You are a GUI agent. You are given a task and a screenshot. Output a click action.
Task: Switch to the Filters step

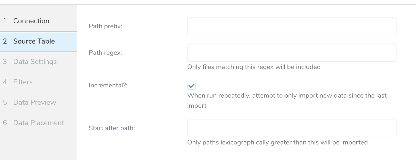pyautogui.click(x=23, y=82)
